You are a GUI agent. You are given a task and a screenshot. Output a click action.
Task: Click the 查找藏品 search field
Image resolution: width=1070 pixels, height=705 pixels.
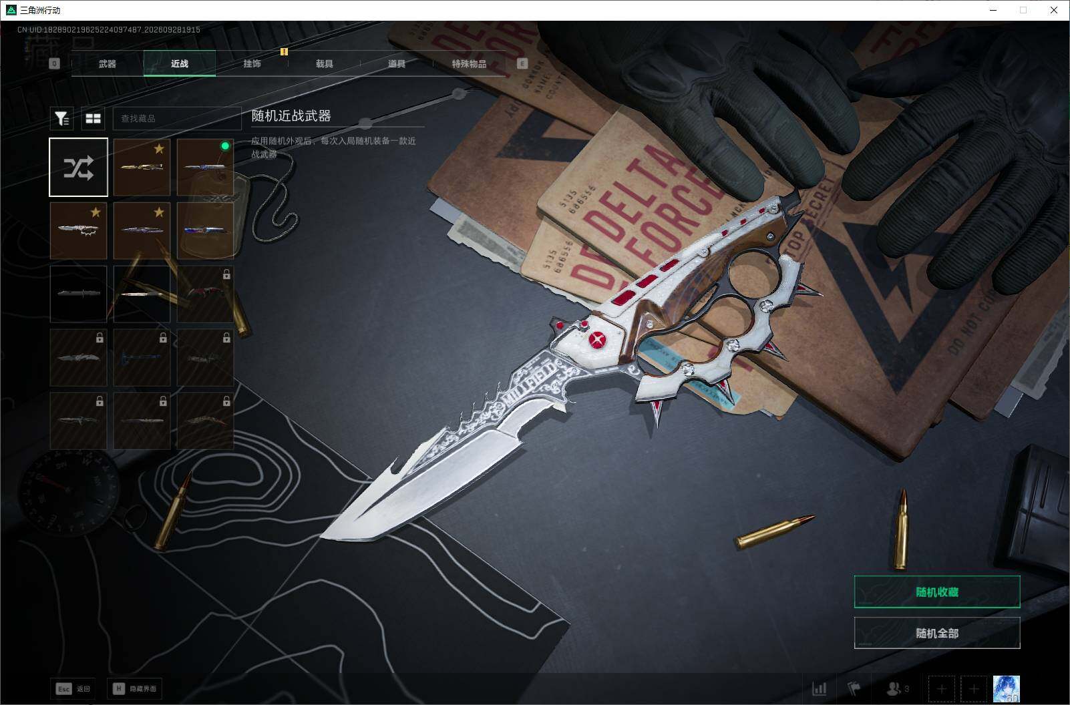[x=177, y=118]
